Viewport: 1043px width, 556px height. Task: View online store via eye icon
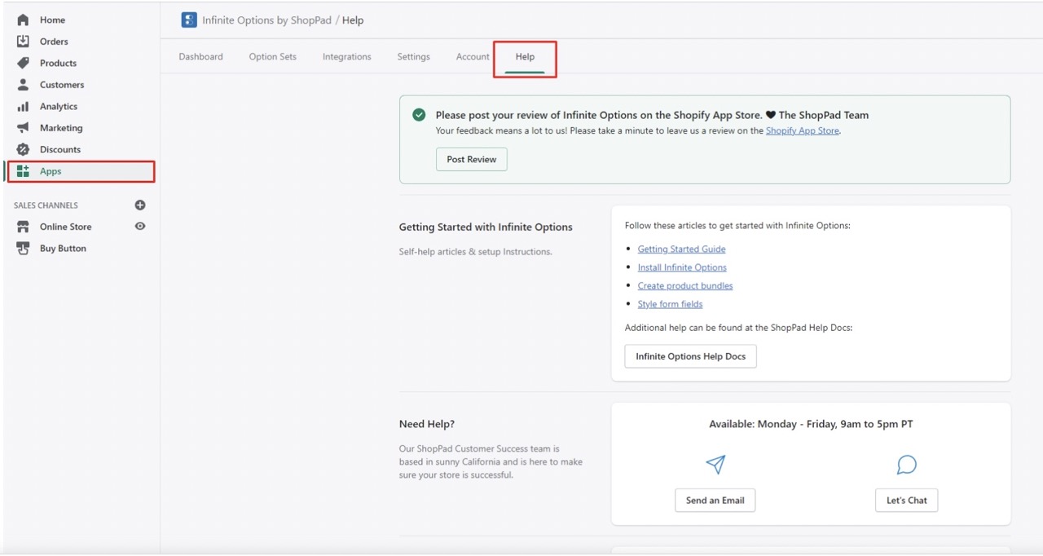click(140, 227)
